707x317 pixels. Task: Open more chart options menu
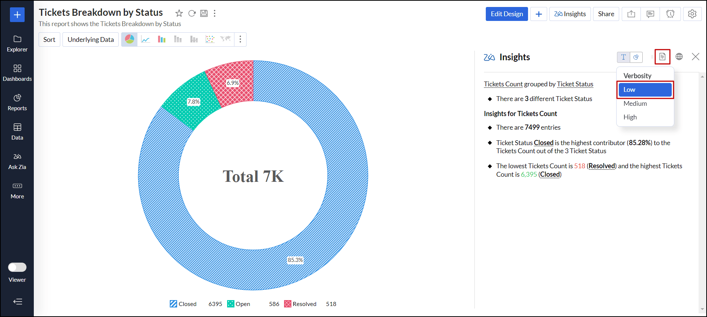tap(240, 39)
